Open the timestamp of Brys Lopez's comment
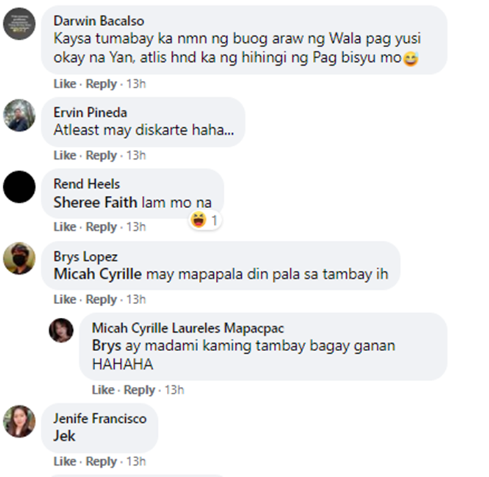Viewport: 489px width, 477px height. (x=136, y=300)
